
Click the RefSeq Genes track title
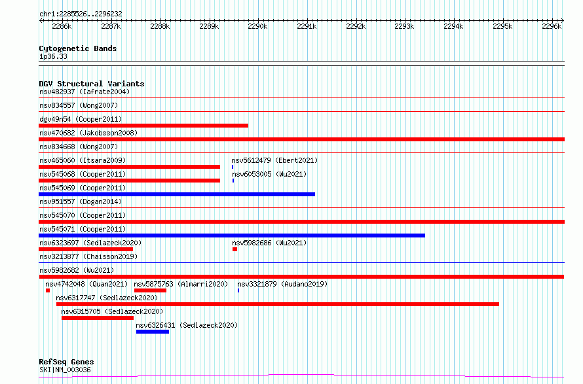(66, 362)
